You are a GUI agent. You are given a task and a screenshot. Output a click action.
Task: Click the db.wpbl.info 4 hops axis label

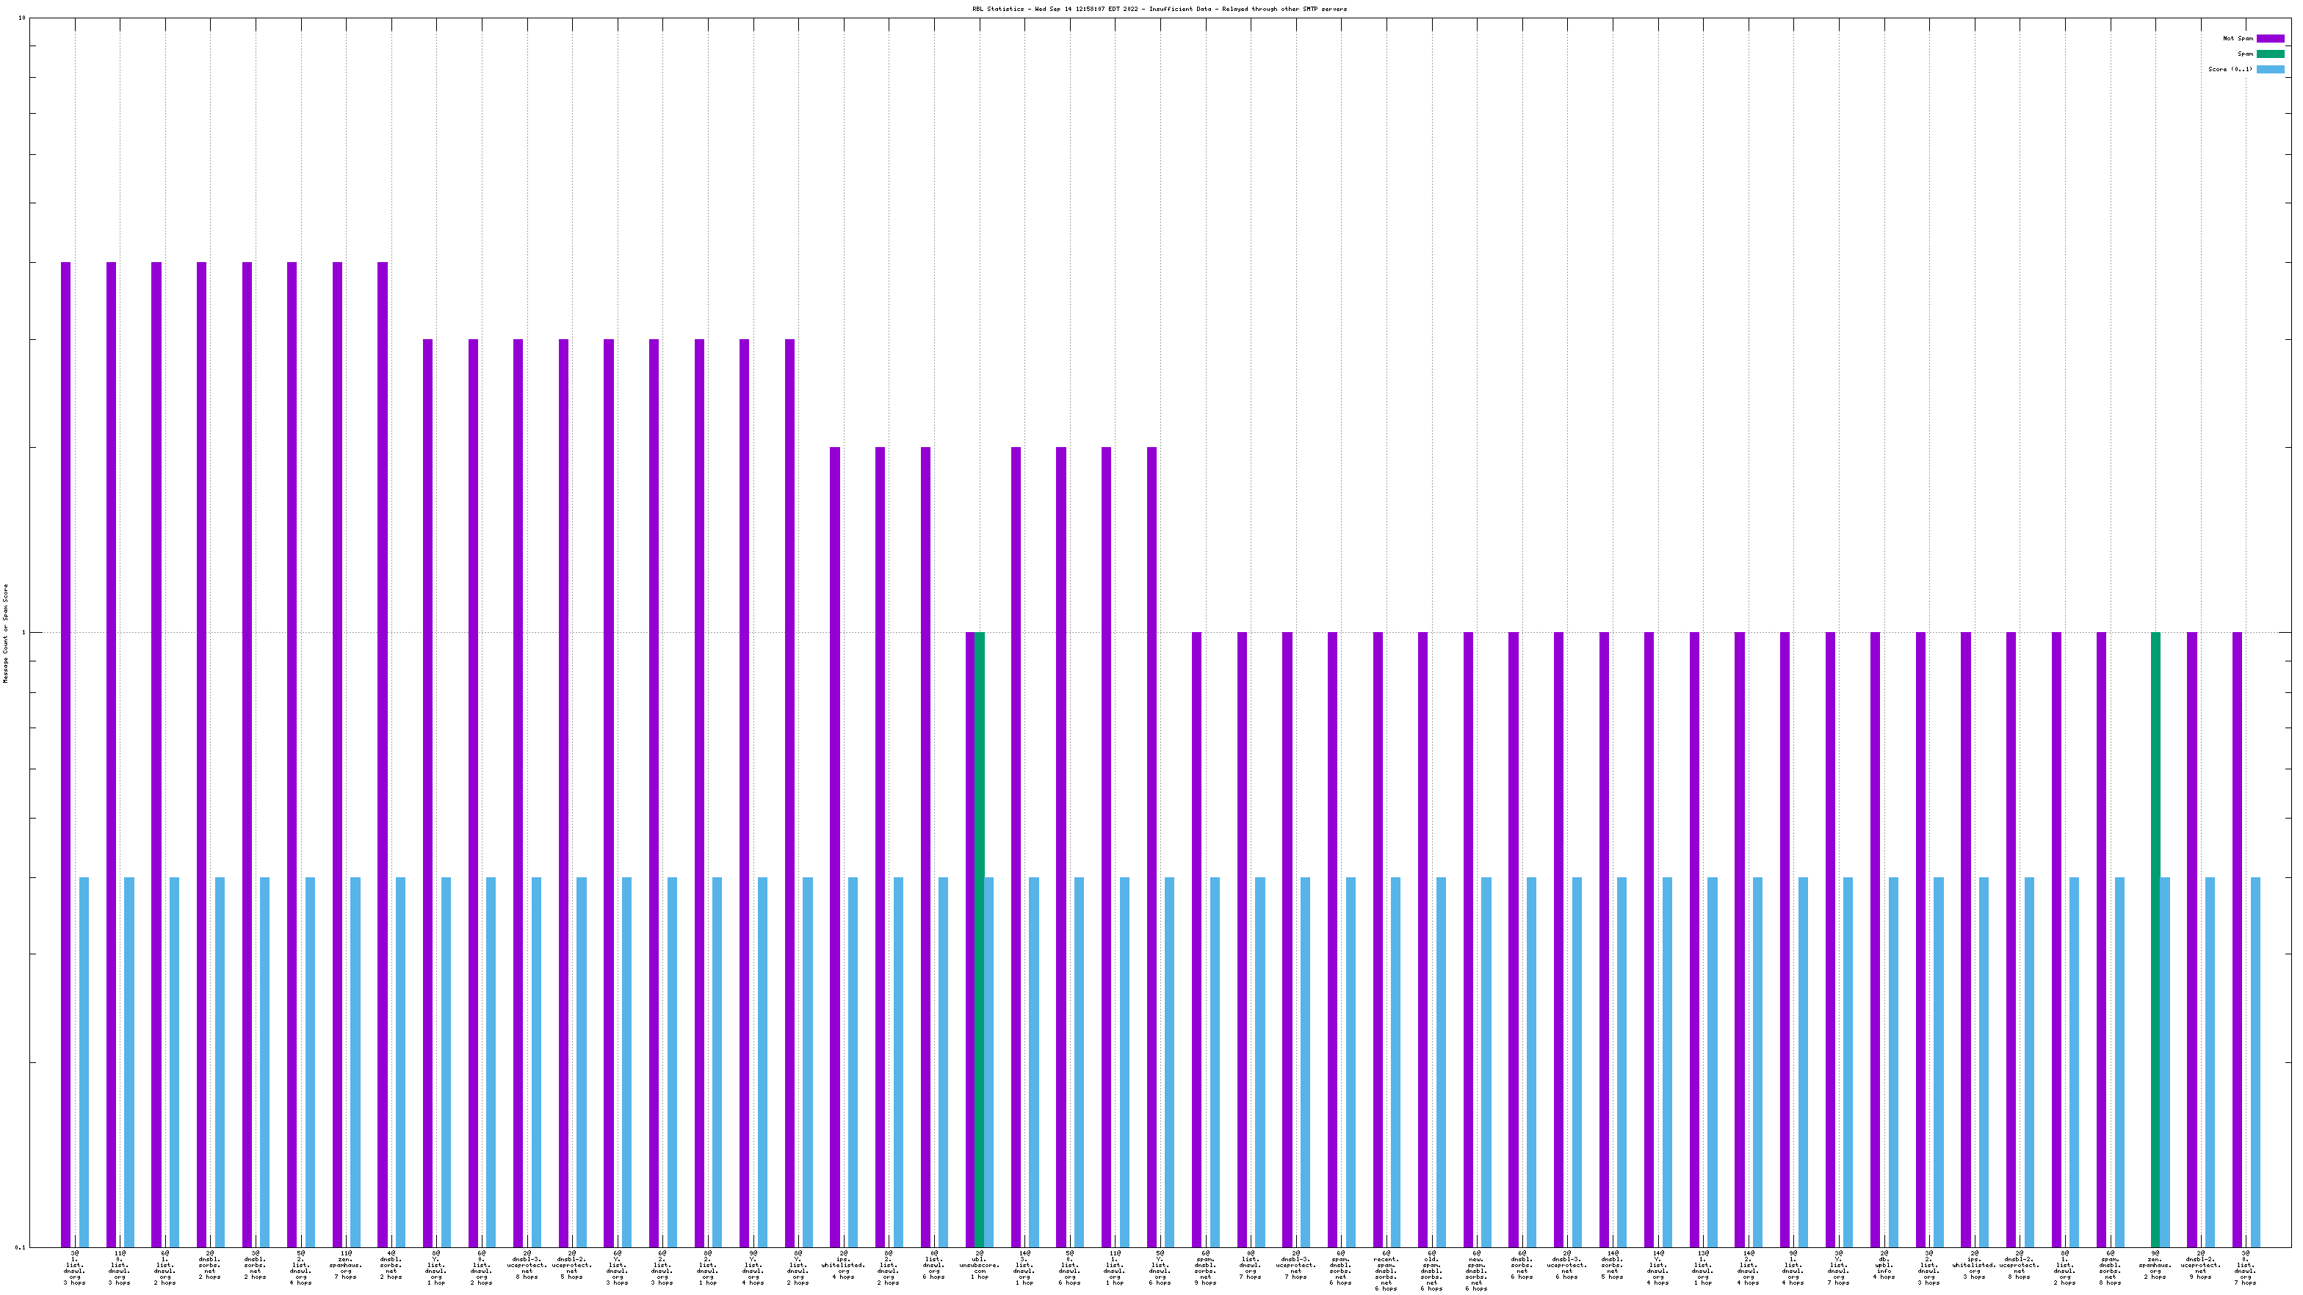point(1884,1265)
